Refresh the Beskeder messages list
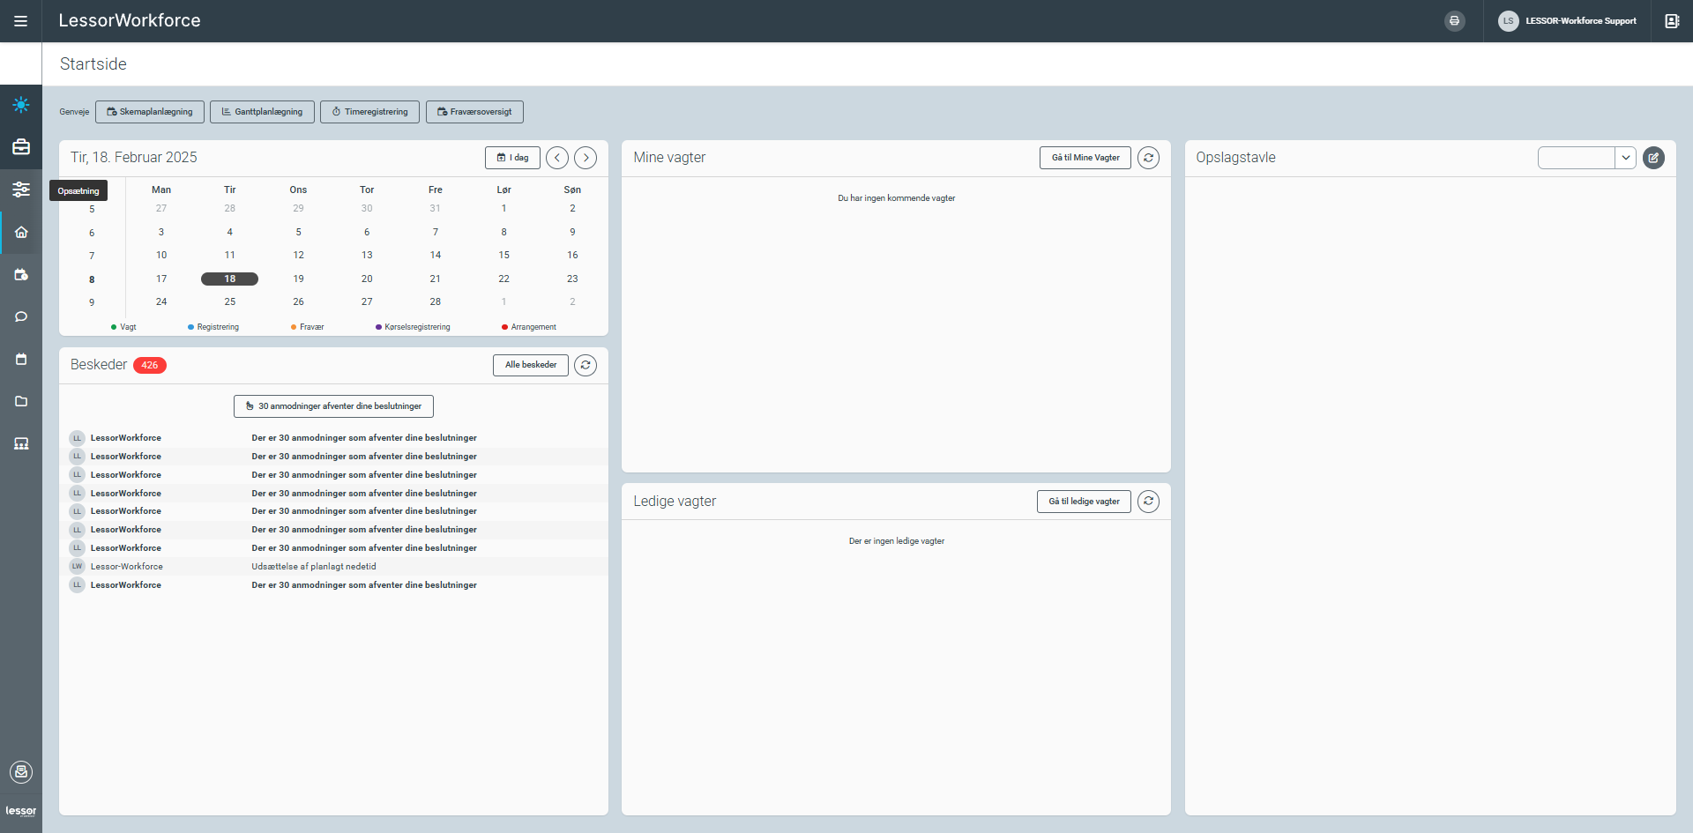Image resolution: width=1693 pixels, height=833 pixels. 585,365
